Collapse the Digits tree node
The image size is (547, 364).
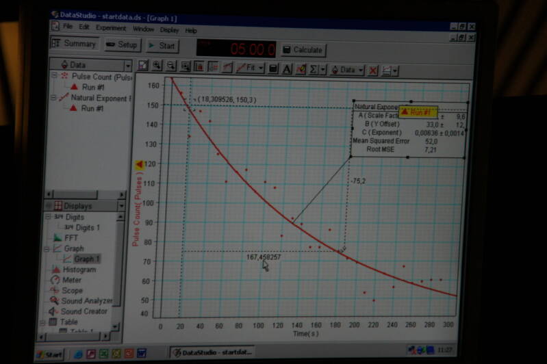[x=48, y=216]
